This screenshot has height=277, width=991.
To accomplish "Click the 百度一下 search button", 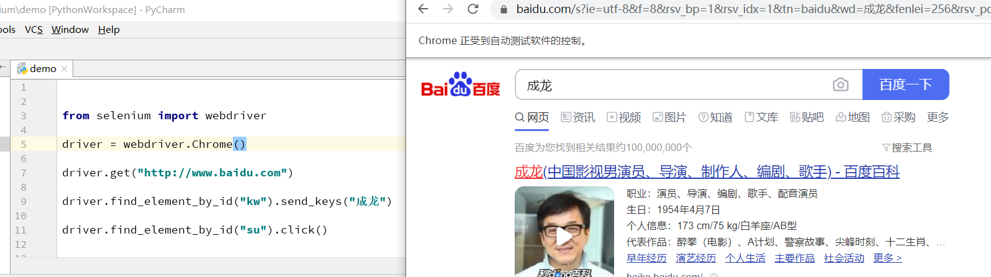I will pyautogui.click(x=905, y=84).
